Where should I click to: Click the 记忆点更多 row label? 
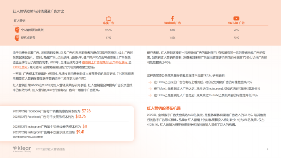click(x=28, y=38)
